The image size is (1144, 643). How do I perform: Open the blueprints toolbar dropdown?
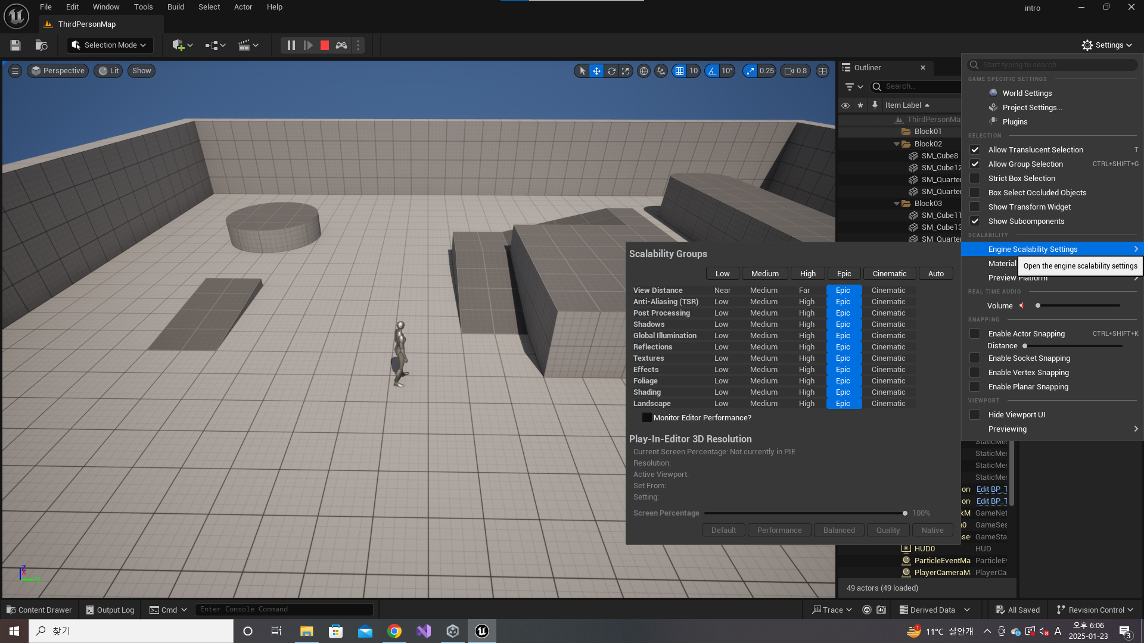(215, 45)
